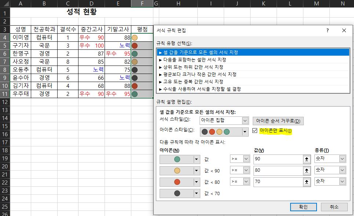
Task: Click the help question mark in dialog
Action: click(x=328, y=30)
